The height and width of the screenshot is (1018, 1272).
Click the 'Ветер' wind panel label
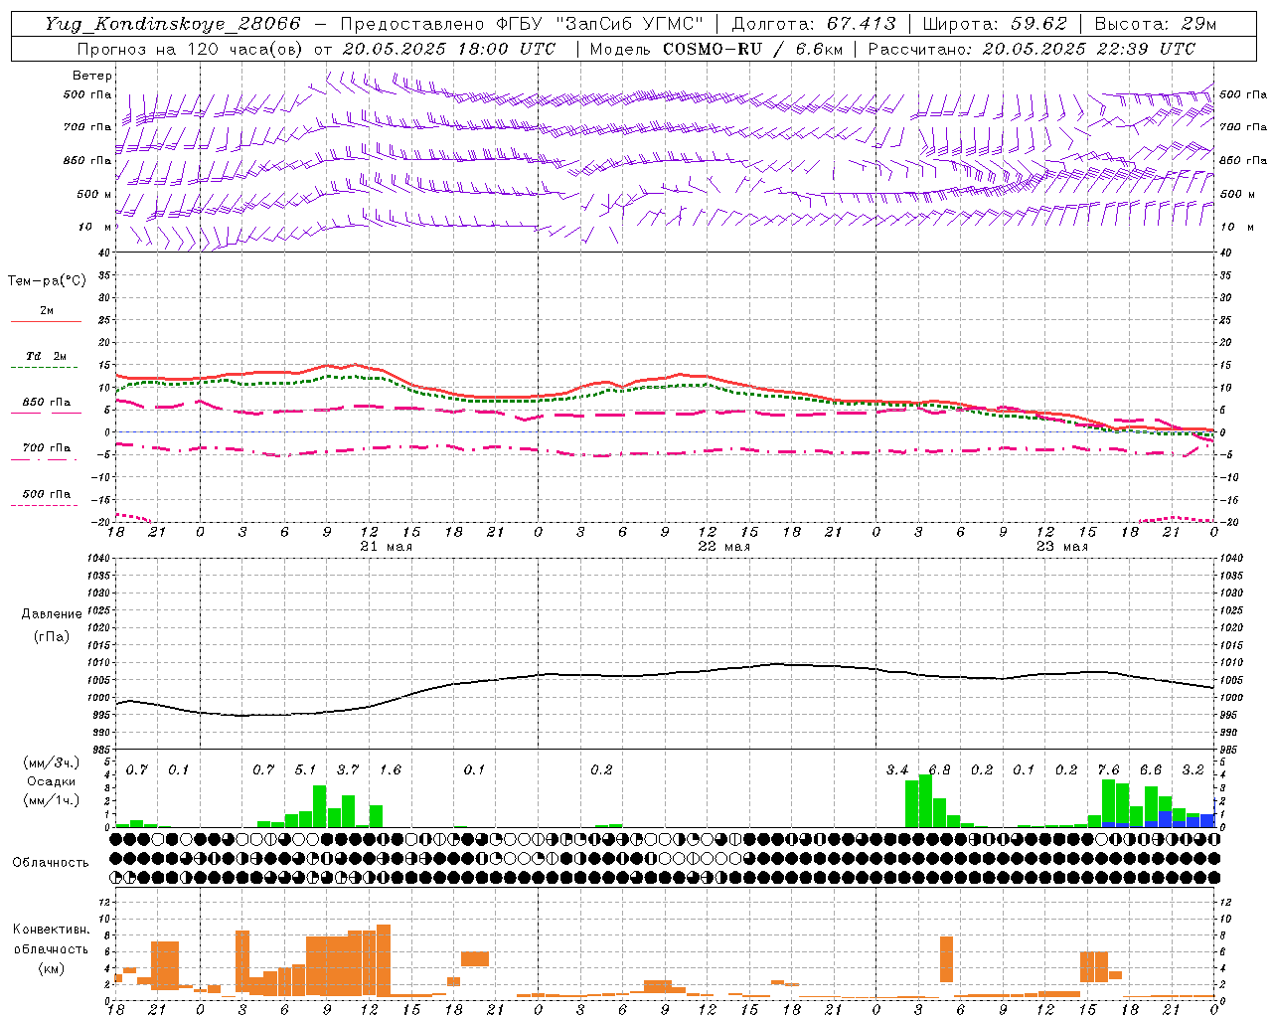tap(92, 76)
